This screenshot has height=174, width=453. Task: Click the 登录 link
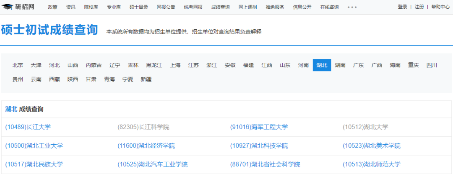coord(402,7)
